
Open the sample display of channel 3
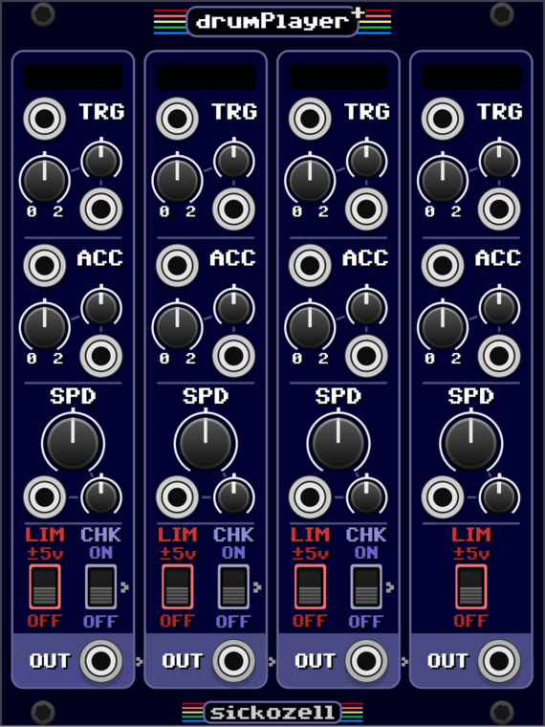coord(338,76)
